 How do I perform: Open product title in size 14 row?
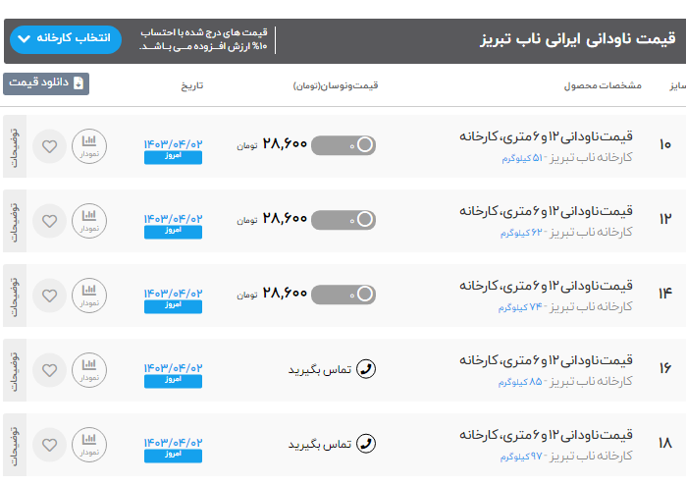pyautogui.click(x=547, y=286)
